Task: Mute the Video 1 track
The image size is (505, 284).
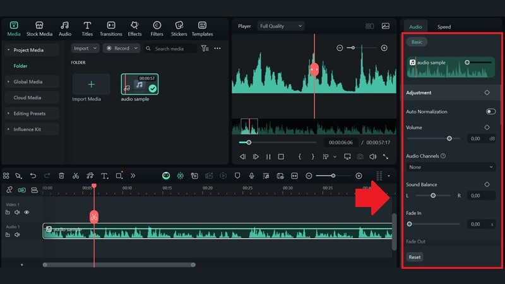Action: 17,213
